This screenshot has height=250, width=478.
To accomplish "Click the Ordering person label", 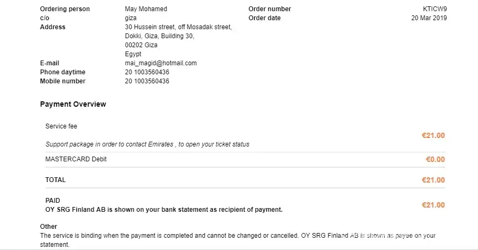I will pyautogui.click(x=65, y=9).
